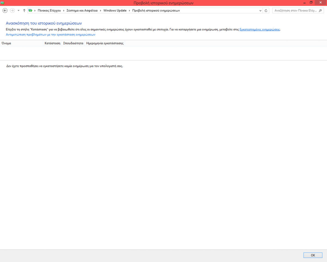The width and height of the screenshot is (327, 262).
Task: Open Αντιμετώπιση προβλημάτων update troubleshooting link
Action: tap(51, 35)
